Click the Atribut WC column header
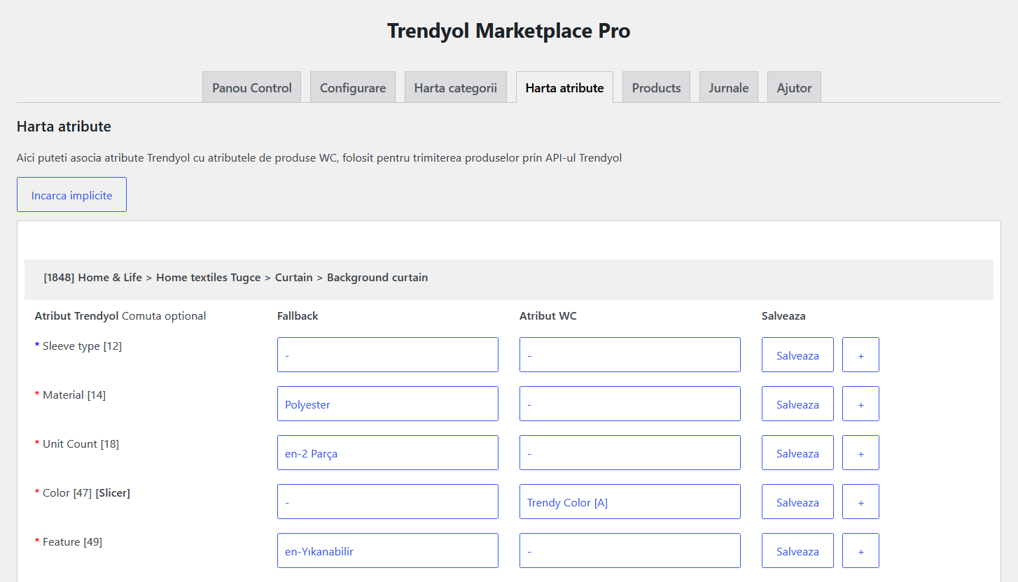The height and width of the screenshot is (582, 1018). 548,316
